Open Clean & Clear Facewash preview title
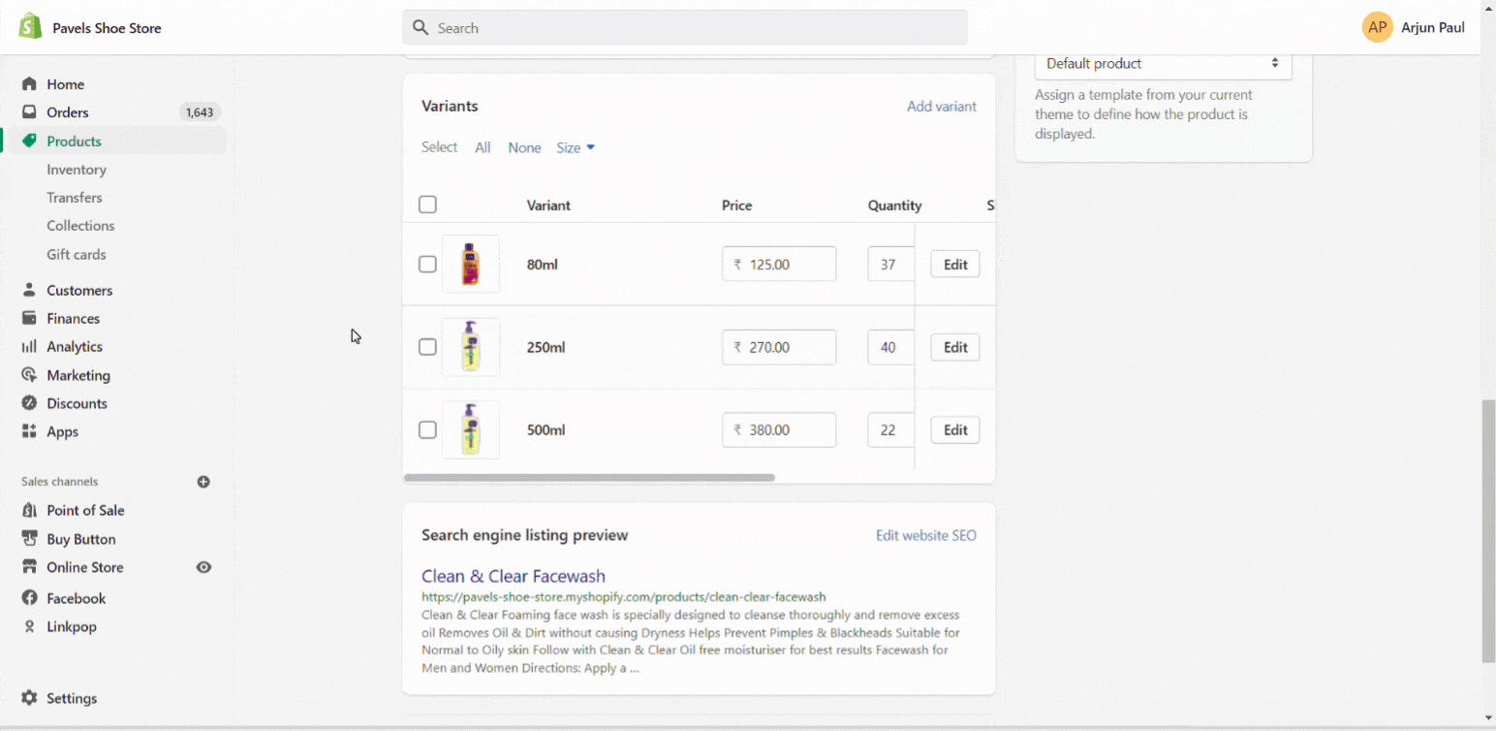Screen dimensions: 1496x731 coord(514,576)
